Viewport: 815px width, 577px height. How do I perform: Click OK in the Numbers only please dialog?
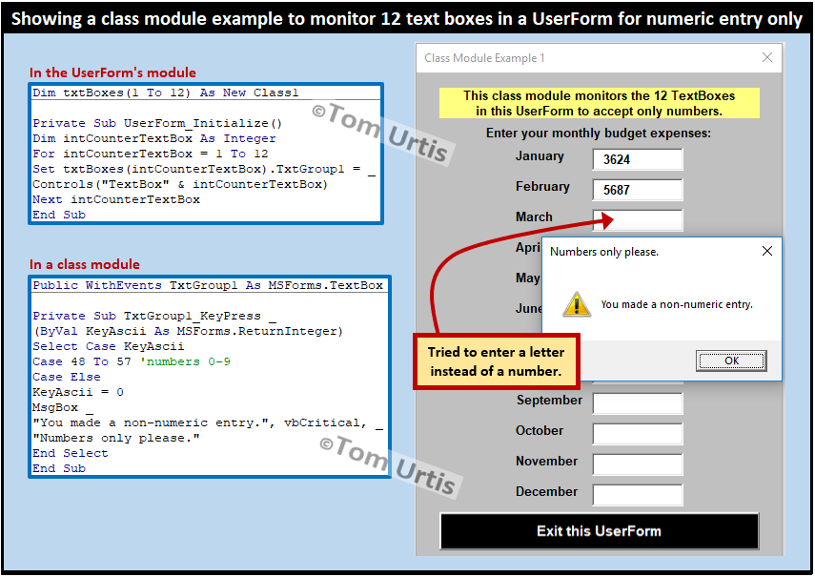coord(731,361)
